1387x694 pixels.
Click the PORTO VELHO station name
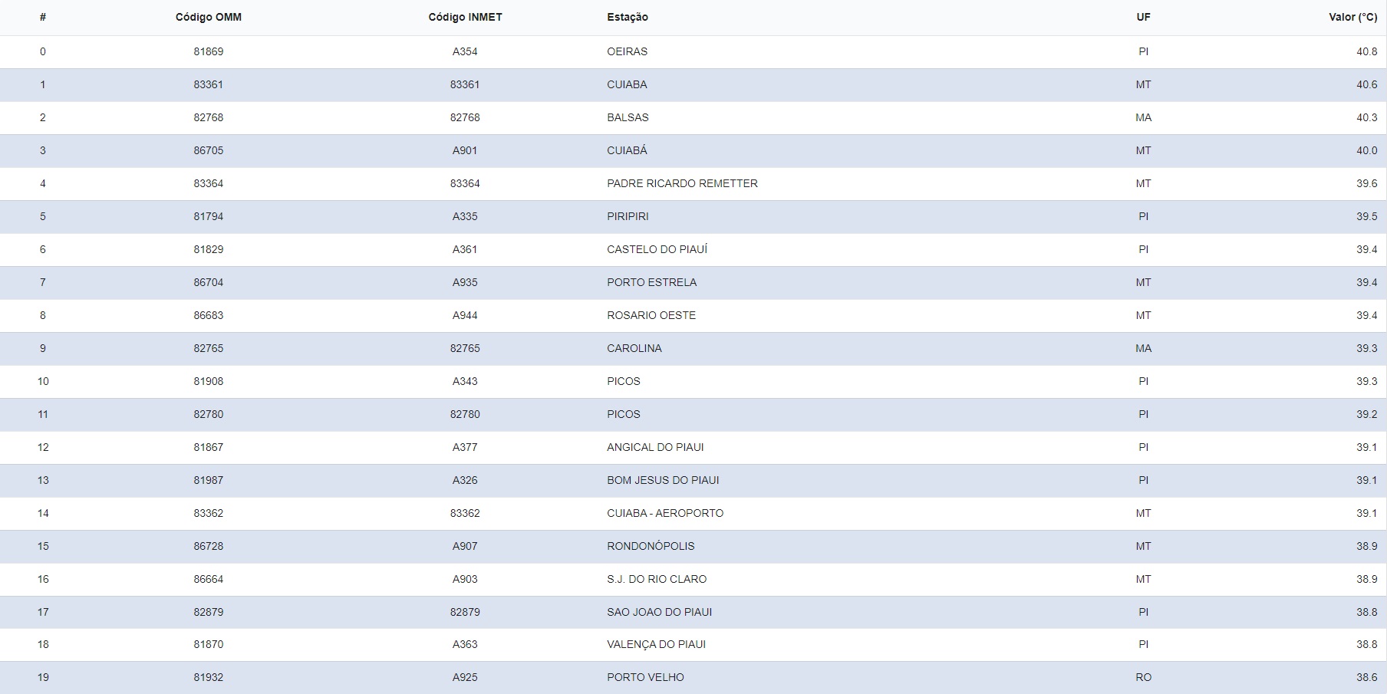tap(645, 677)
